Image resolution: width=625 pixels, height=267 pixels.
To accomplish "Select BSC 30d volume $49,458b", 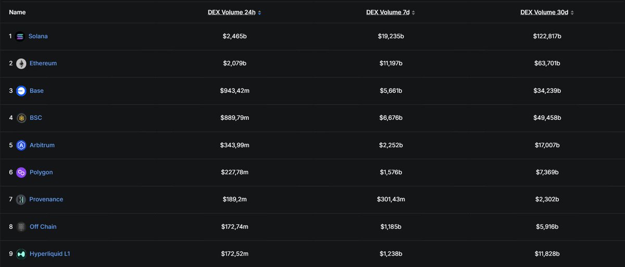I will click(x=547, y=118).
